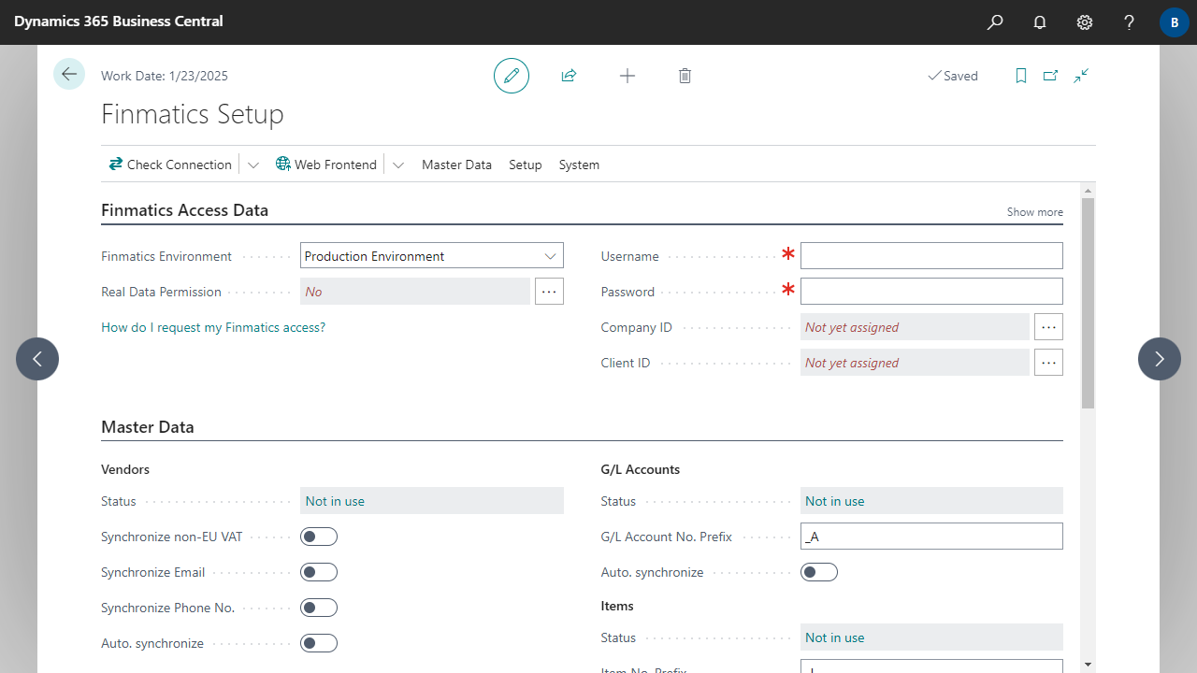This screenshot has width=1197, height=673.
Task: Open the System menu
Action: (579, 165)
